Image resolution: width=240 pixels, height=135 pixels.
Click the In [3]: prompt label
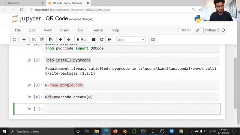pyautogui.click(x=34, y=85)
